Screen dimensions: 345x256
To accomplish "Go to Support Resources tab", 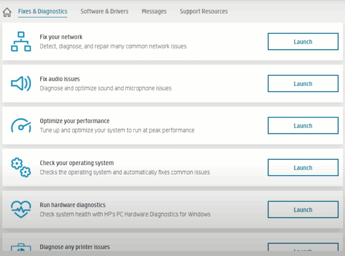I will (x=203, y=11).
